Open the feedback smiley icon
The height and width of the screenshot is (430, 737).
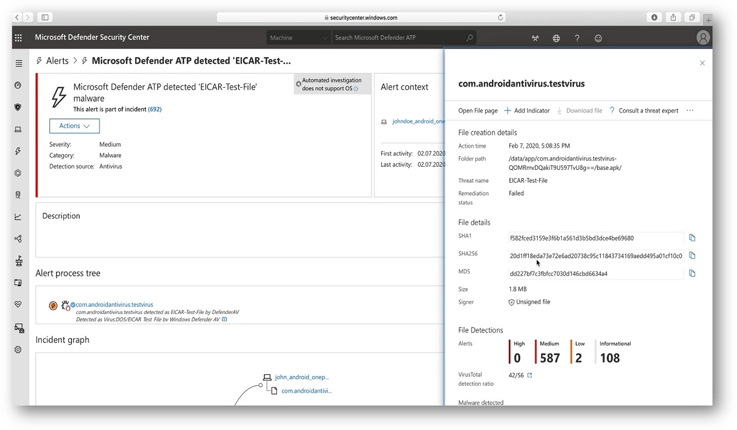[598, 38]
